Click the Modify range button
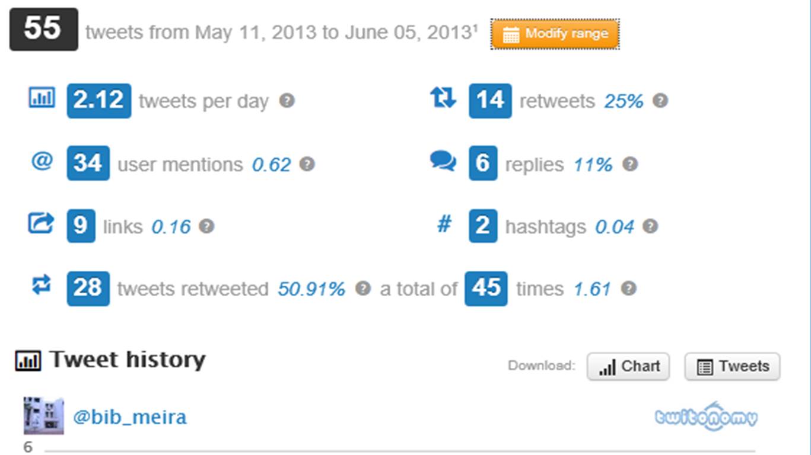This screenshot has height=455, width=811. [x=555, y=34]
